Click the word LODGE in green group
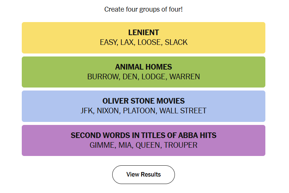 [153, 77]
